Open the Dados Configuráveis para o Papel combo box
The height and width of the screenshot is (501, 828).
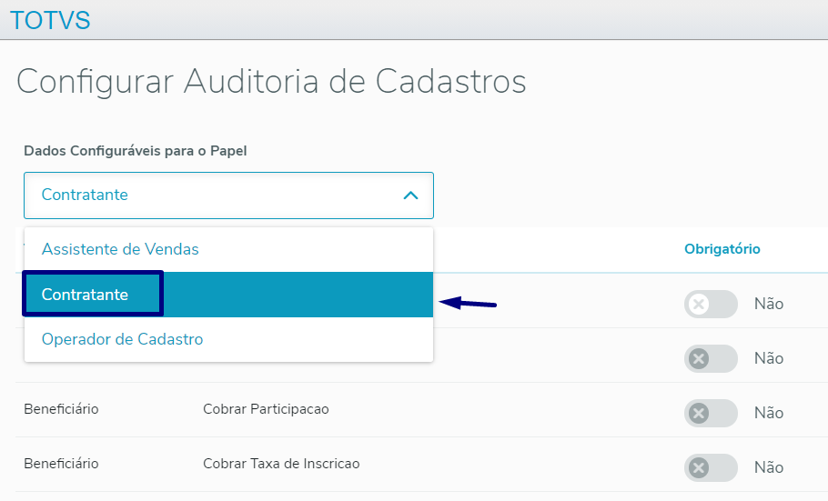click(x=228, y=195)
